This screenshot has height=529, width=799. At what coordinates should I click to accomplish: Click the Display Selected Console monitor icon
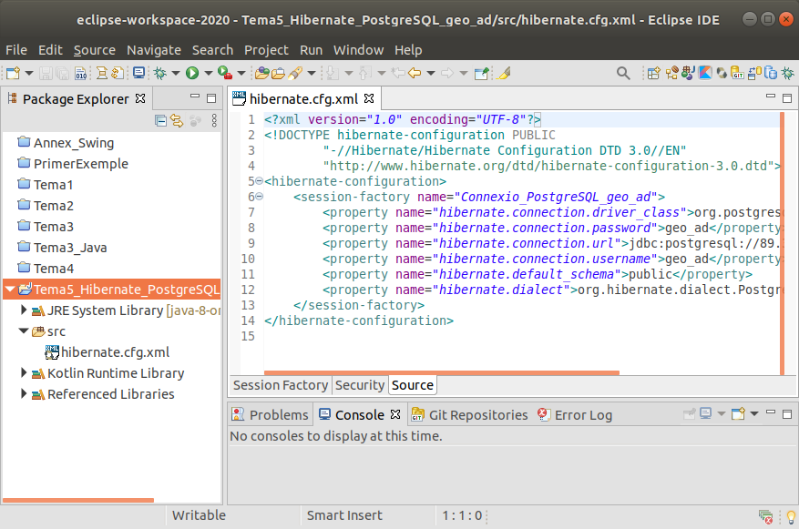click(x=706, y=413)
